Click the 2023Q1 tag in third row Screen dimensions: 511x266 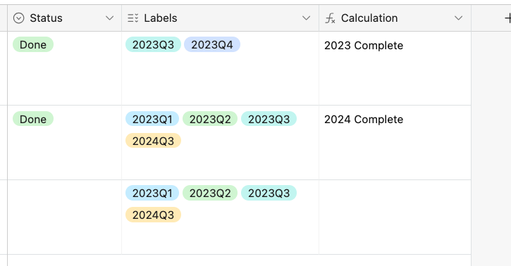pos(152,193)
